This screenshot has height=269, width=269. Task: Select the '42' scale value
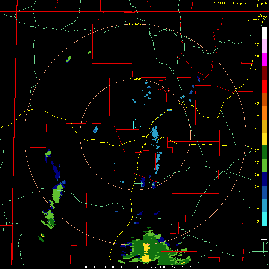257,104
